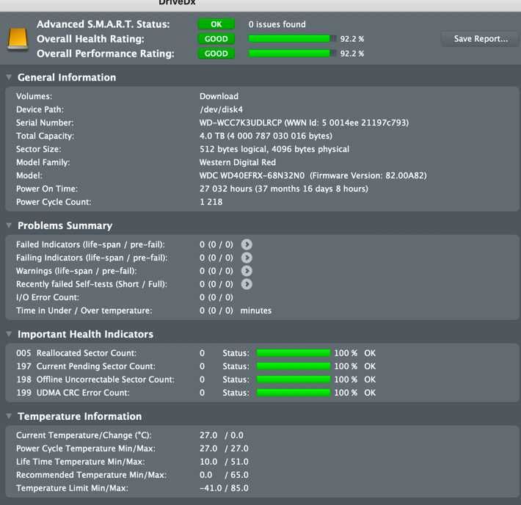
Task: Select the device path '/dev/disk4'
Action: point(222,109)
